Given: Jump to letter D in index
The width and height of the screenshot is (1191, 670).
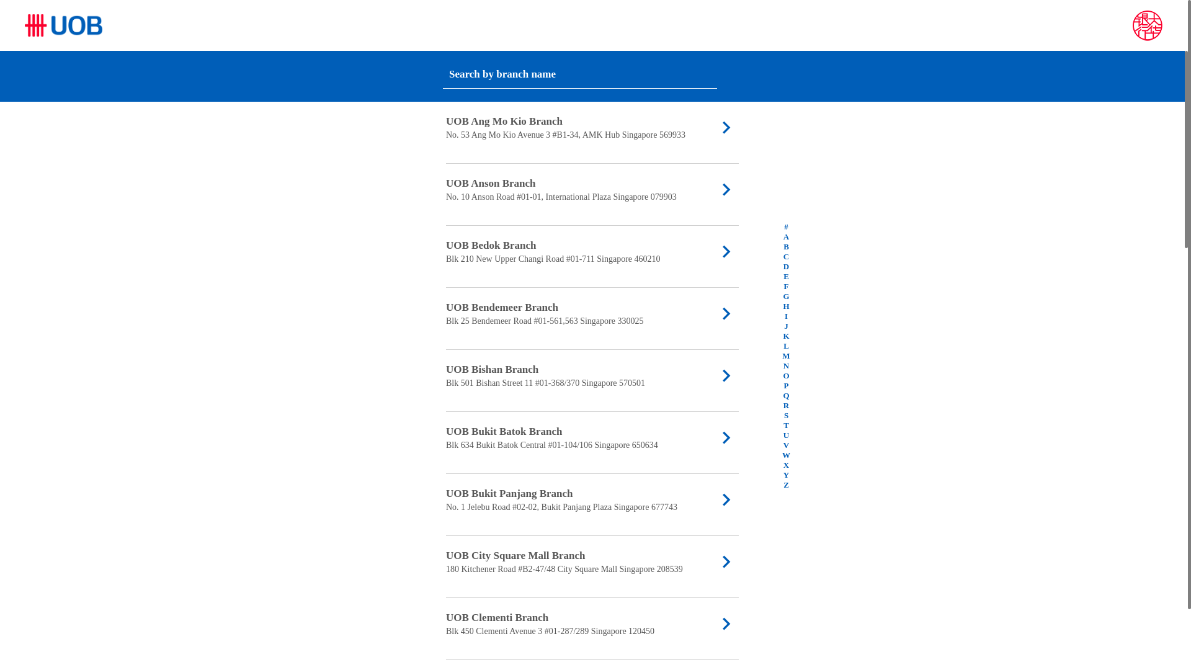Looking at the screenshot, I should pyautogui.click(x=786, y=267).
